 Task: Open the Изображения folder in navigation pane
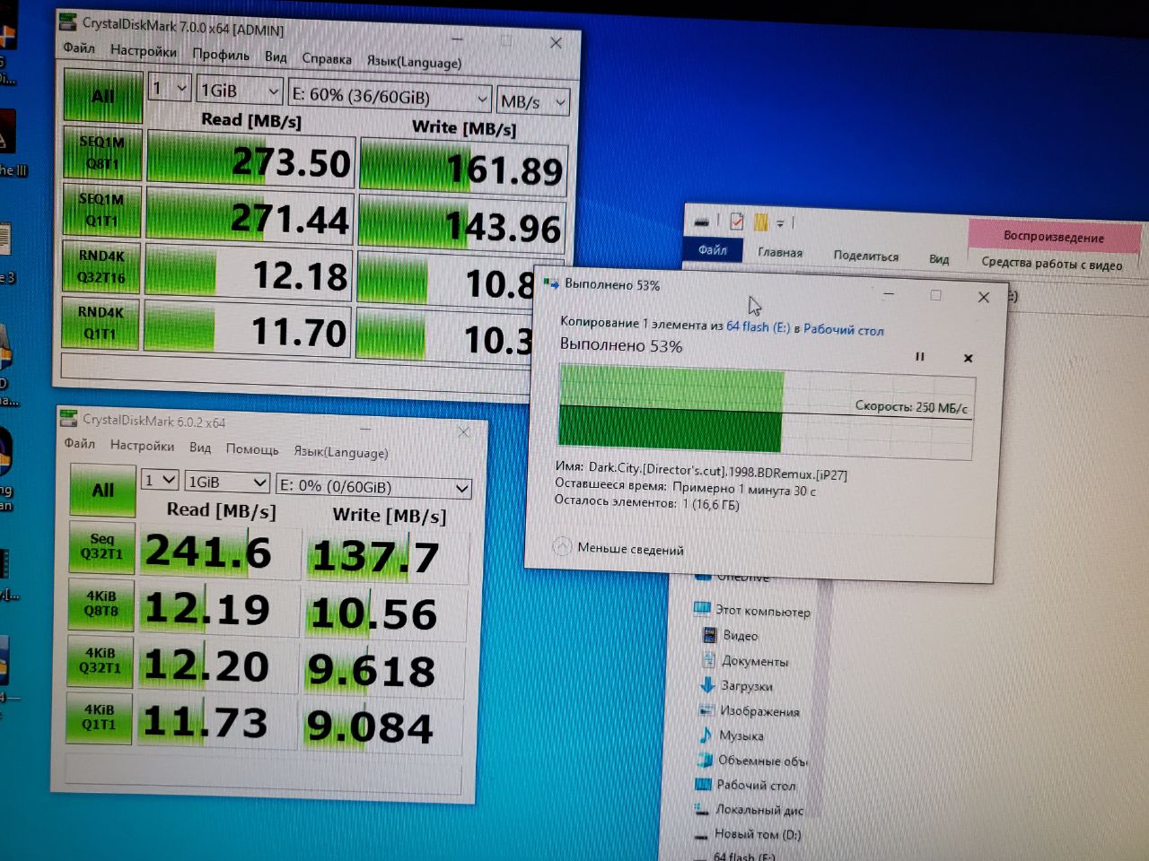(x=749, y=710)
